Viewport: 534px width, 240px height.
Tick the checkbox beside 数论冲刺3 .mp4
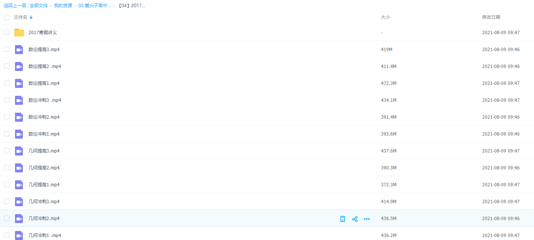coord(7,100)
